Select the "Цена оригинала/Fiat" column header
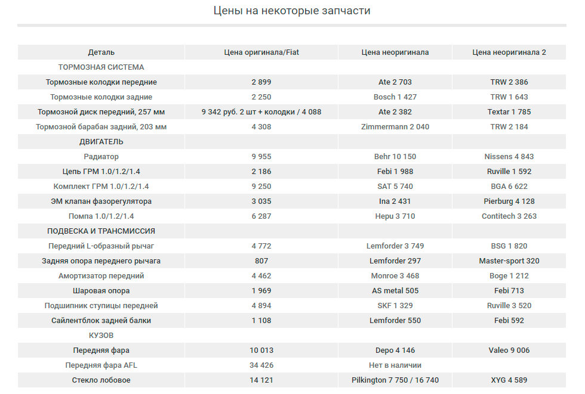This screenshot has width=585, height=394. point(261,52)
